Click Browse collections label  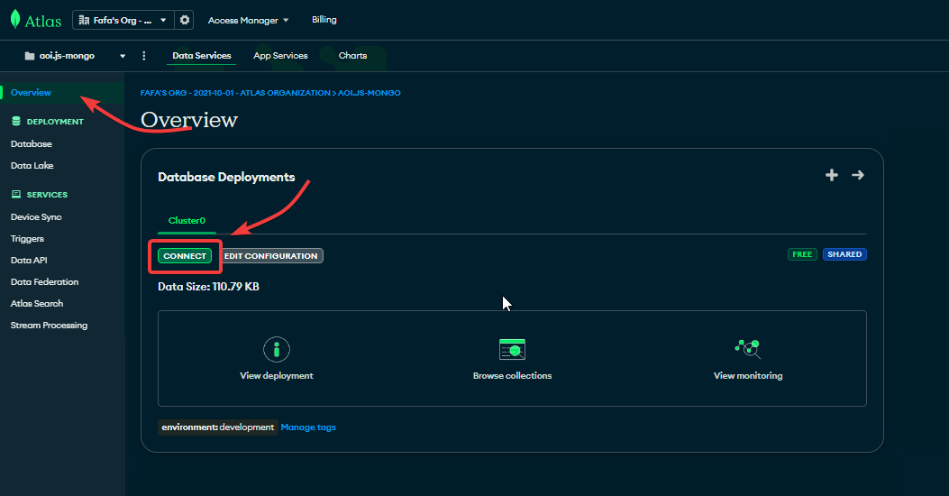[x=512, y=375]
